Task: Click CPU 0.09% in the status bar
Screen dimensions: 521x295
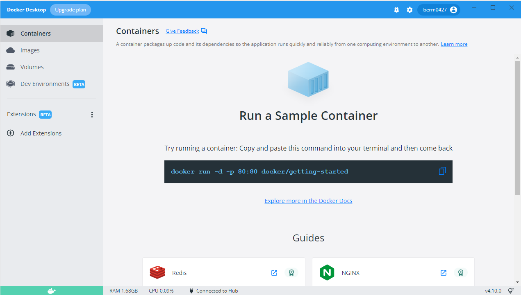Action: point(161,291)
